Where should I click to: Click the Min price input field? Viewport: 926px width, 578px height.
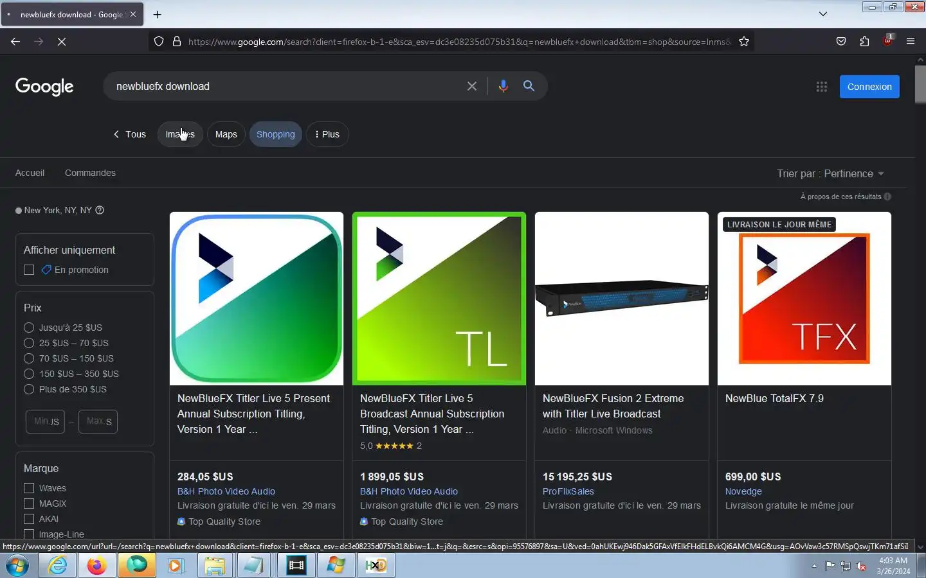[46, 421]
